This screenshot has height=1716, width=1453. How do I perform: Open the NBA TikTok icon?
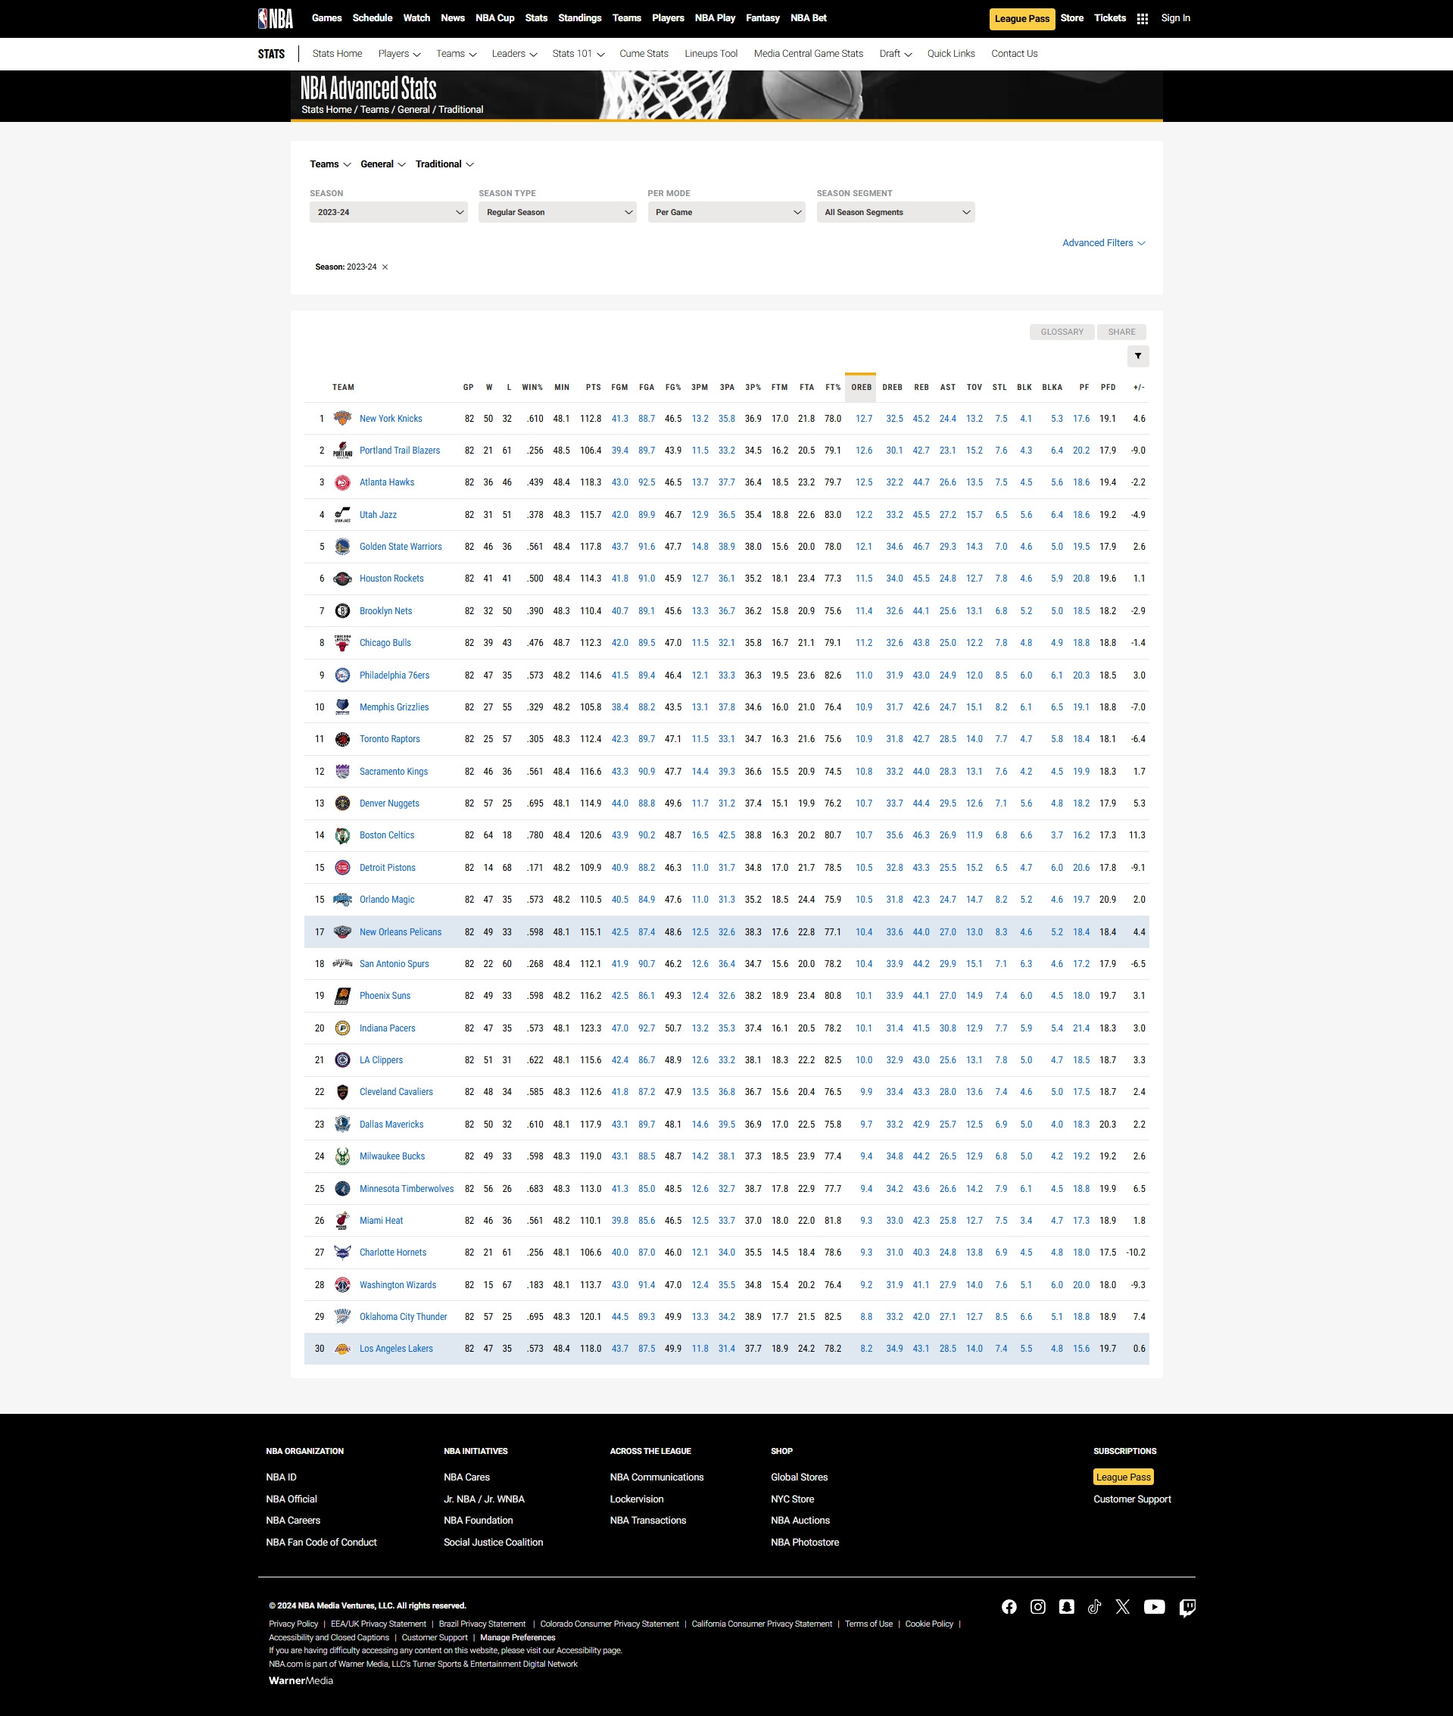click(x=1095, y=1607)
